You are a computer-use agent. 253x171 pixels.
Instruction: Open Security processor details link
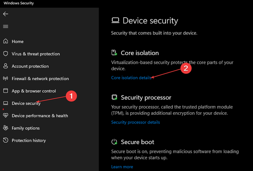coord(135,122)
